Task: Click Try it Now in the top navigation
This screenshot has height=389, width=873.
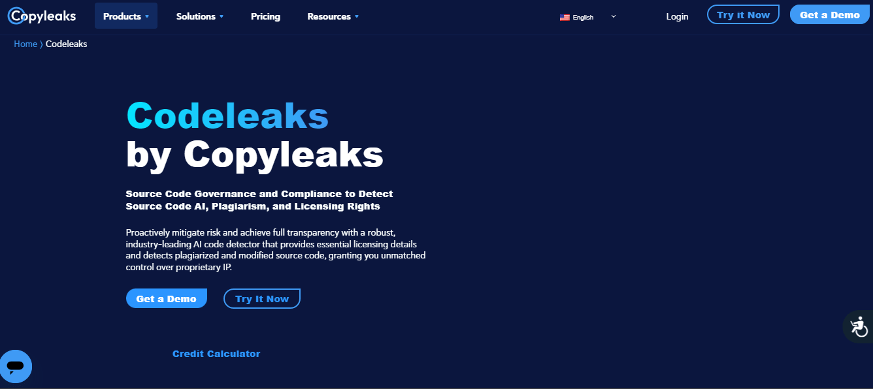Action: pyautogui.click(x=743, y=13)
